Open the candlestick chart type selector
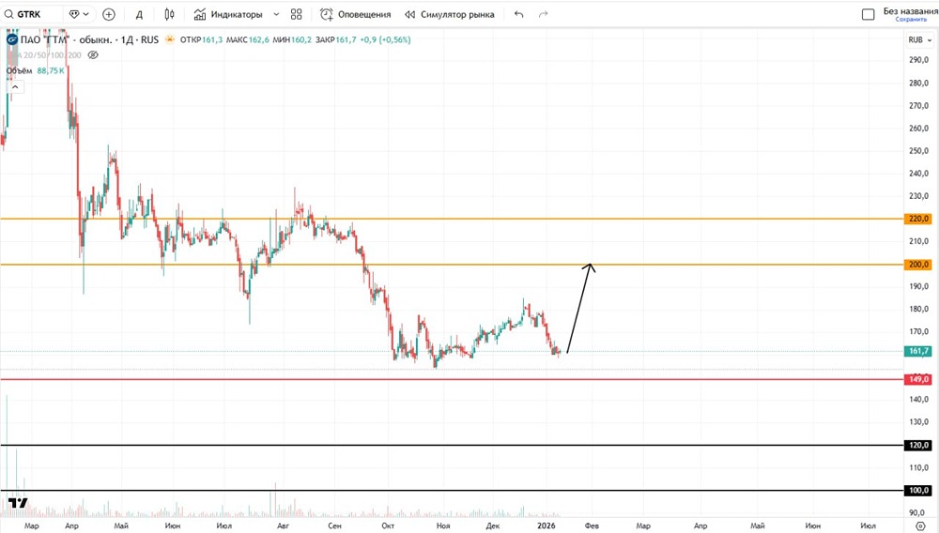 click(x=169, y=14)
